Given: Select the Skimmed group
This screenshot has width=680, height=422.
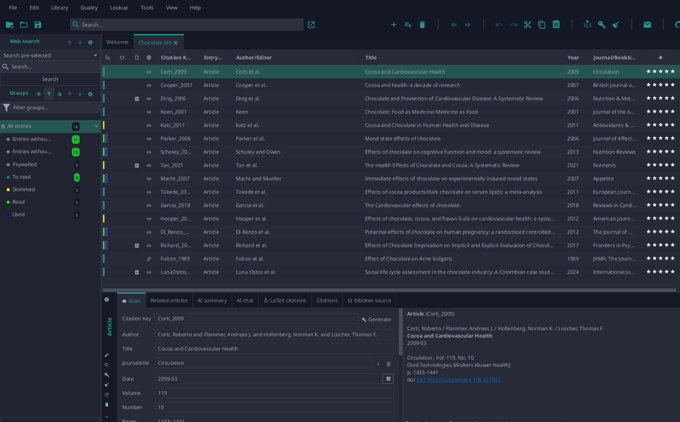Looking at the screenshot, I should click(x=50, y=189).
